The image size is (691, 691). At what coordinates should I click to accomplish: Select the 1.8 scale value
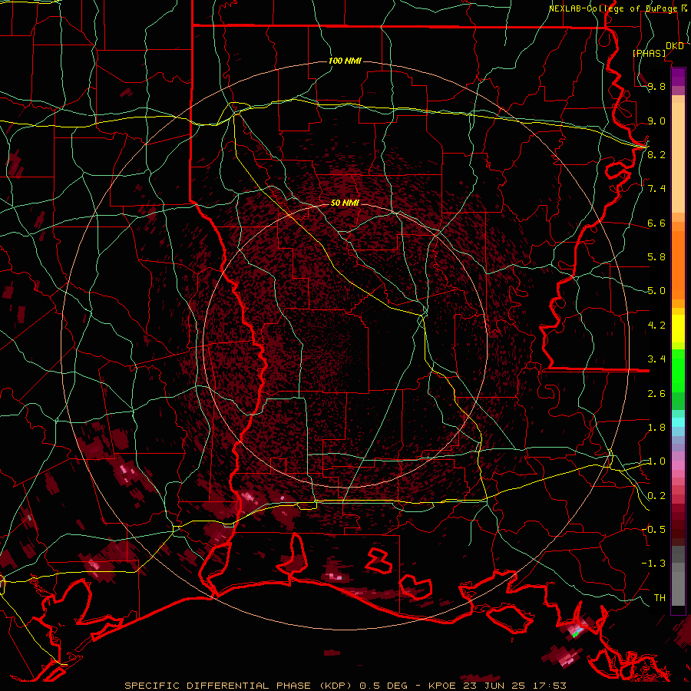(x=656, y=427)
